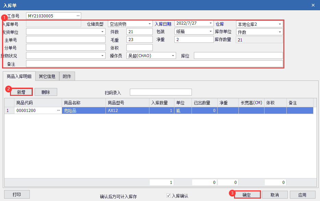Image resolution: width=320 pixels, height=201 pixels.
Task: Expand the 发货单位 dropdown
Action: (102, 32)
